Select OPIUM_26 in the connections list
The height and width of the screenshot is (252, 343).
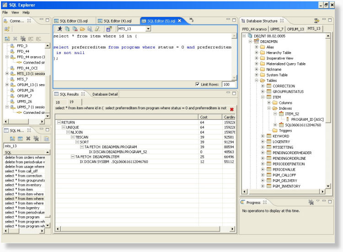(x=25, y=90)
